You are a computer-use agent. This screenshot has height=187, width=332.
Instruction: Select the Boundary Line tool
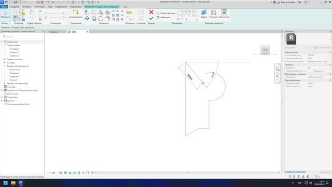(x=166, y=13)
